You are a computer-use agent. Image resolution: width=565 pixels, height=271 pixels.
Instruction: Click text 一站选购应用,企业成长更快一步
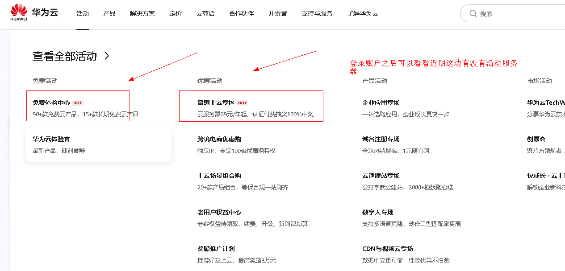pos(406,114)
